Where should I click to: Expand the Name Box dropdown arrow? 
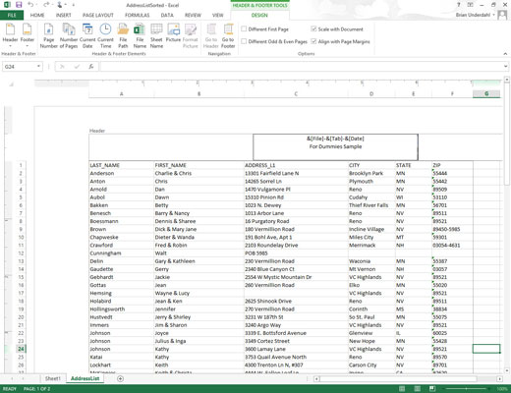38,67
